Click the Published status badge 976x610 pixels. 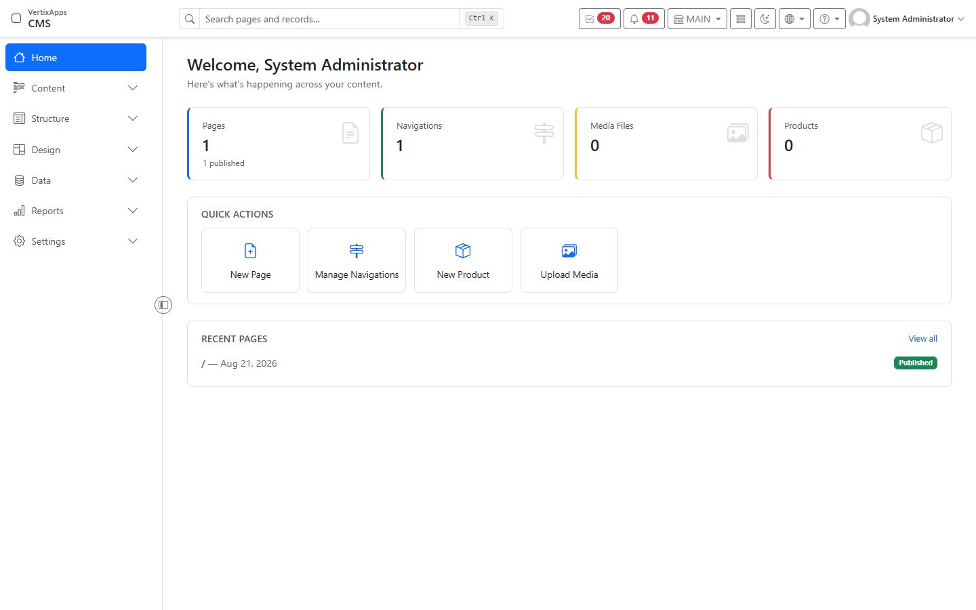916,363
